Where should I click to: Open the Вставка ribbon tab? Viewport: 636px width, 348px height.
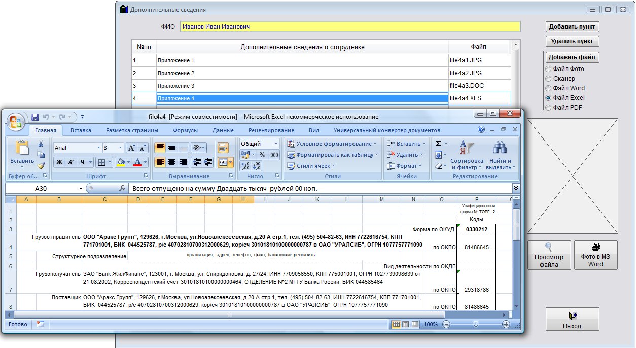click(81, 130)
